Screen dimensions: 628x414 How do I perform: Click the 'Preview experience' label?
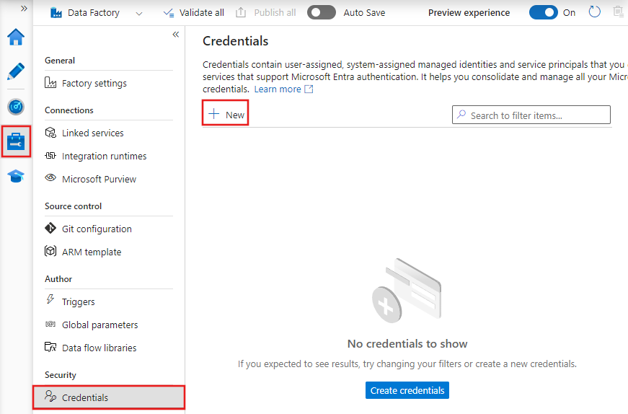tap(469, 13)
